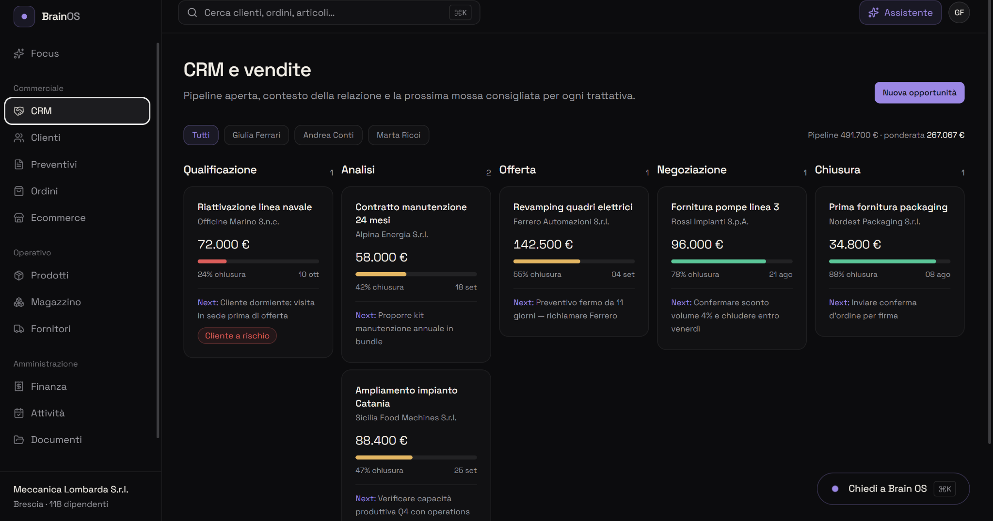Click the Cliente a rischio badge
The height and width of the screenshot is (521, 993).
pos(237,336)
